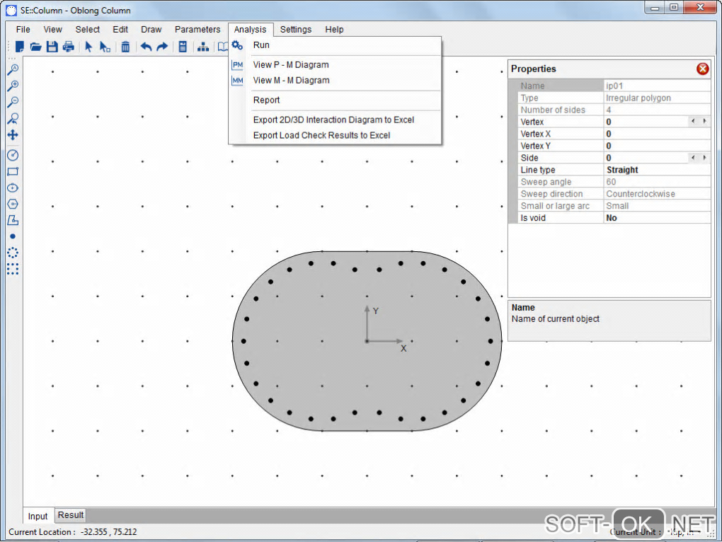Choose Run from the Analysis menu

click(x=261, y=45)
